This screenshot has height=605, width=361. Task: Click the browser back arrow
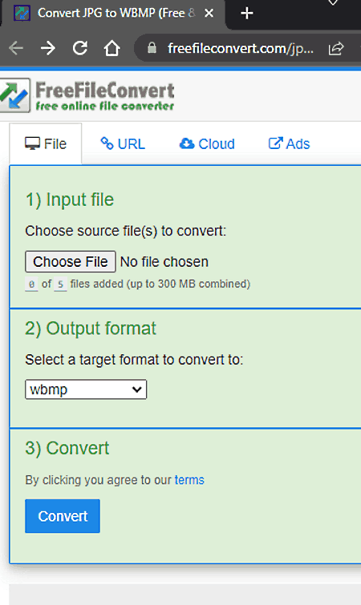(16, 48)
